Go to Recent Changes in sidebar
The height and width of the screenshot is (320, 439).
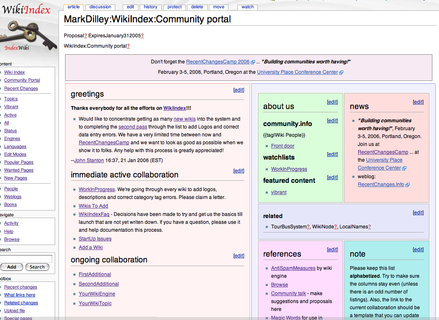pyautogui.click(x=21, y=88)
